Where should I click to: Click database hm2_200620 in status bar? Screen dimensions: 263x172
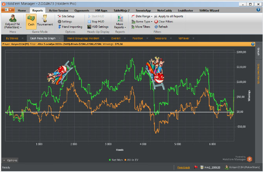[x=210, y=167]
